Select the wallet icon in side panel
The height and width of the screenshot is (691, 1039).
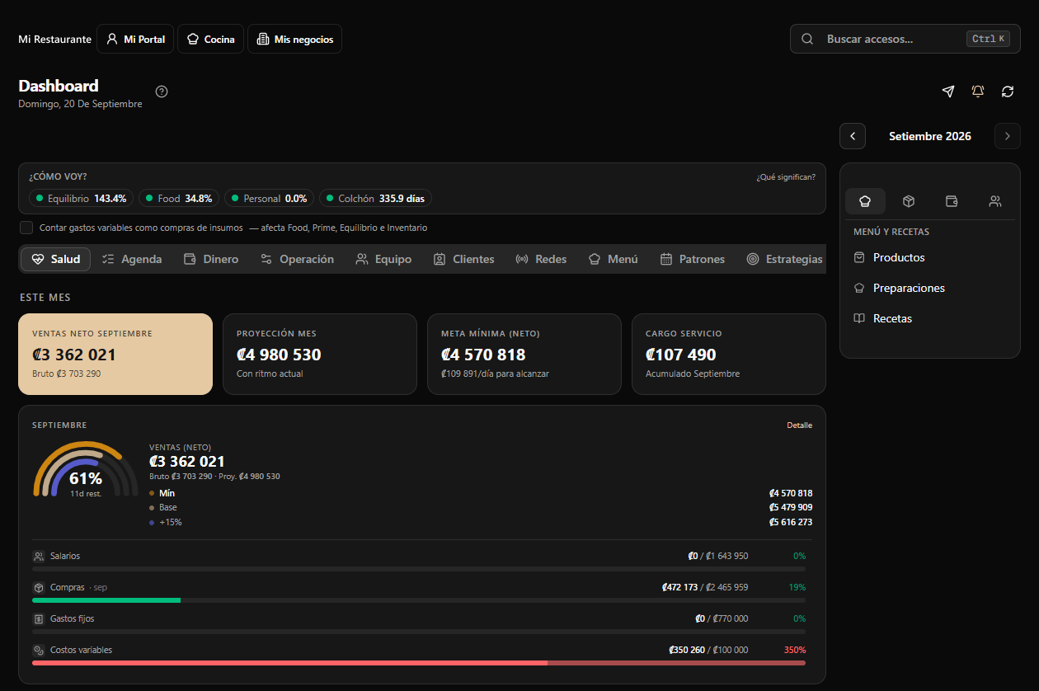coord(952,201)
